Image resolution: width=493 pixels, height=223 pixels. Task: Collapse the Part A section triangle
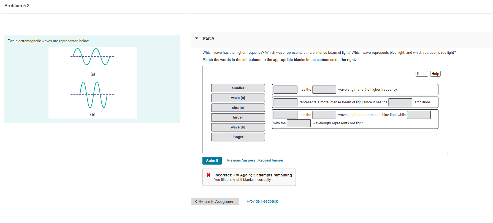(x=197, y=38)
